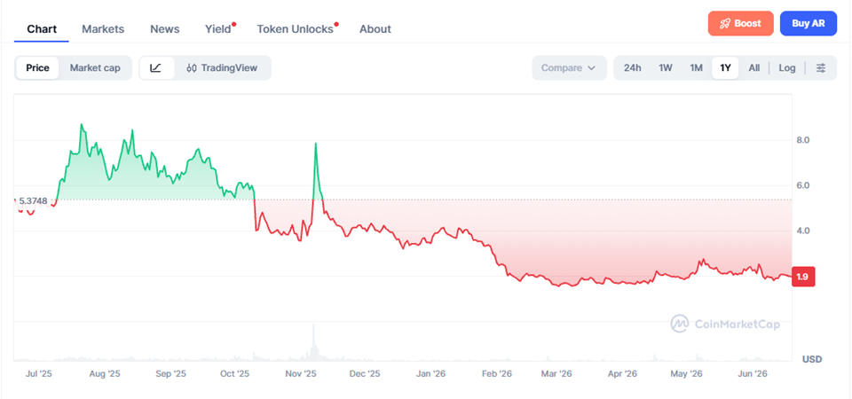Open the Yield tab
Image resolution: width=852 pixels, height=399 pixels.
pyautogui.click(x=218, y=28)
